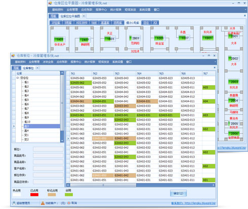Click storage unit 1C01 in floor plan

(160, 38)
